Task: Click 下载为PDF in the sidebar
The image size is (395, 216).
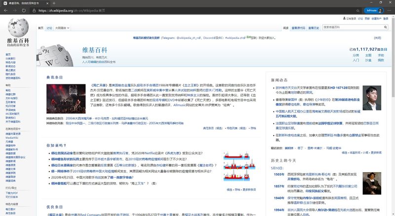Action: (x=11, y=193)
